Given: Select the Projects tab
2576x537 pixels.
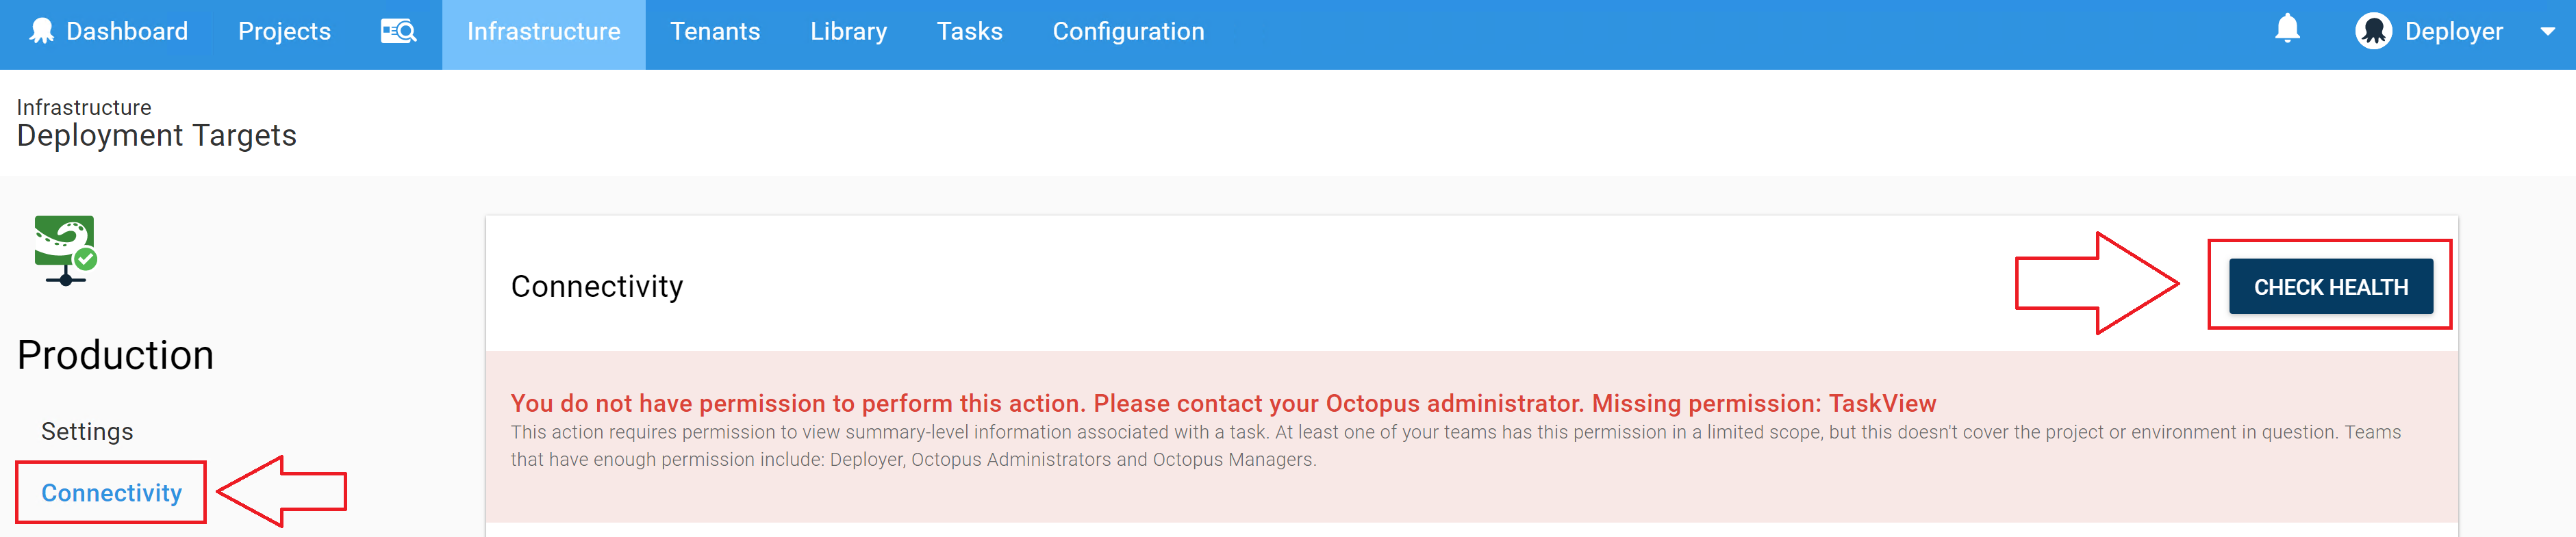Looking at the screenshot, I should pos(283,30).
